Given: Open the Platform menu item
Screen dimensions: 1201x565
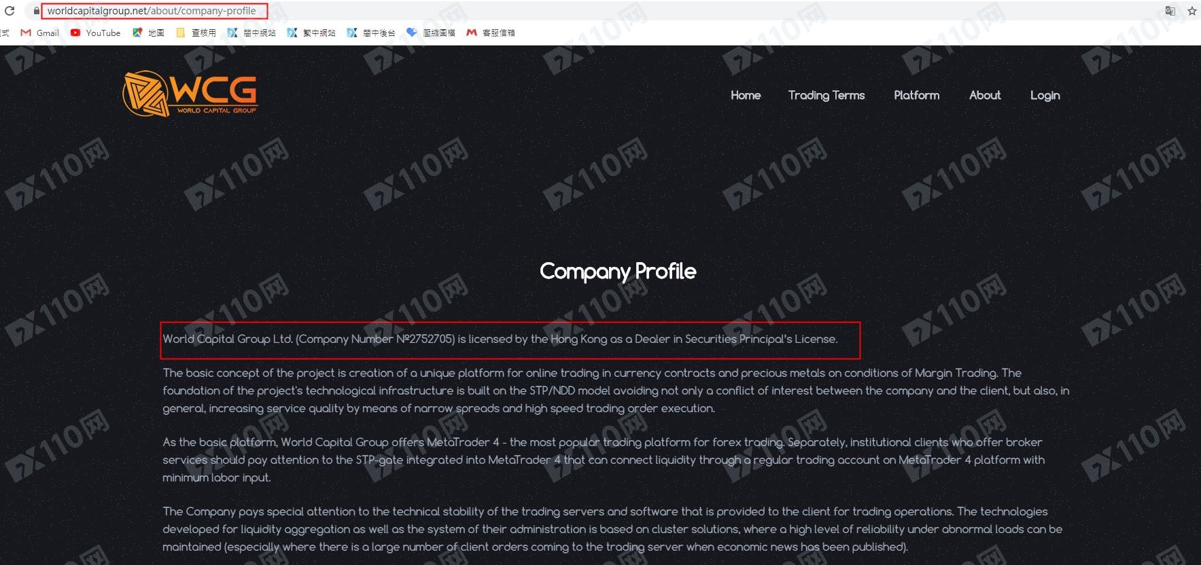Looking at the screenshot, I should [x=917, y=95].
